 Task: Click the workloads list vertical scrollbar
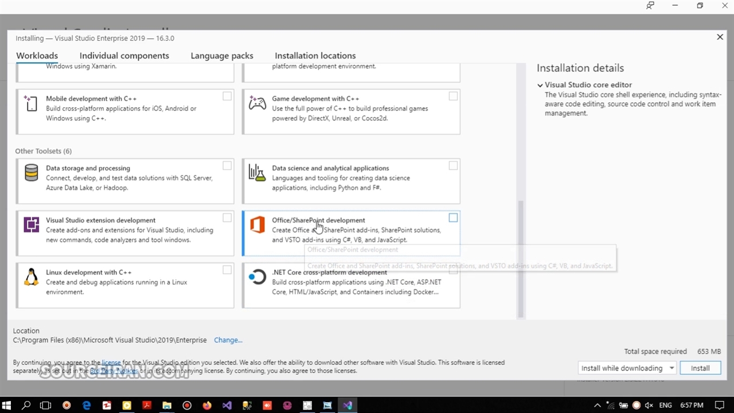pyautogui.click(x=521, y=258)
